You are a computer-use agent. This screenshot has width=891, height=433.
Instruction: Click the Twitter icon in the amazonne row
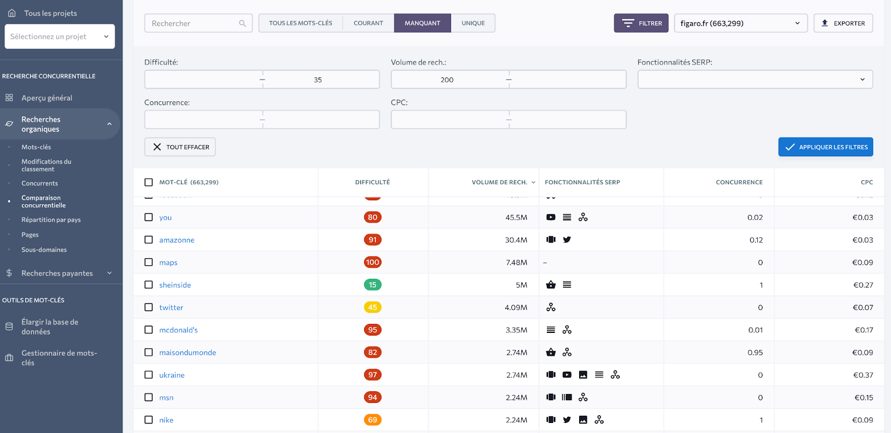click(x=567, y=240)
